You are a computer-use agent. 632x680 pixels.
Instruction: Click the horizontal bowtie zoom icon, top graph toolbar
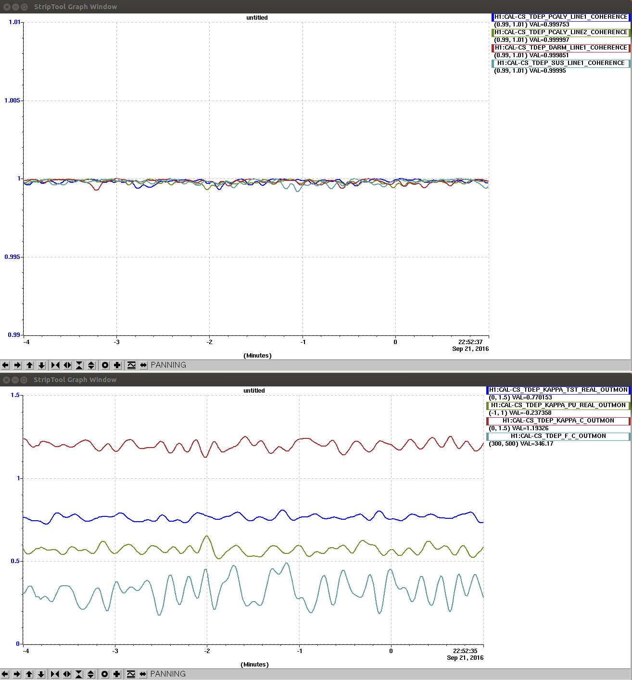[55, 365]
